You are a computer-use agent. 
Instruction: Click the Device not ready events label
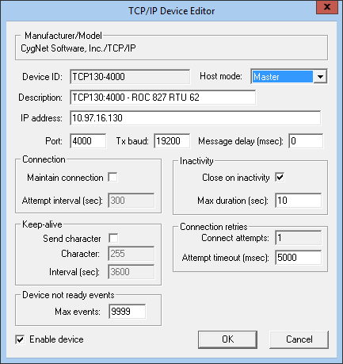[x=68, y=295]
